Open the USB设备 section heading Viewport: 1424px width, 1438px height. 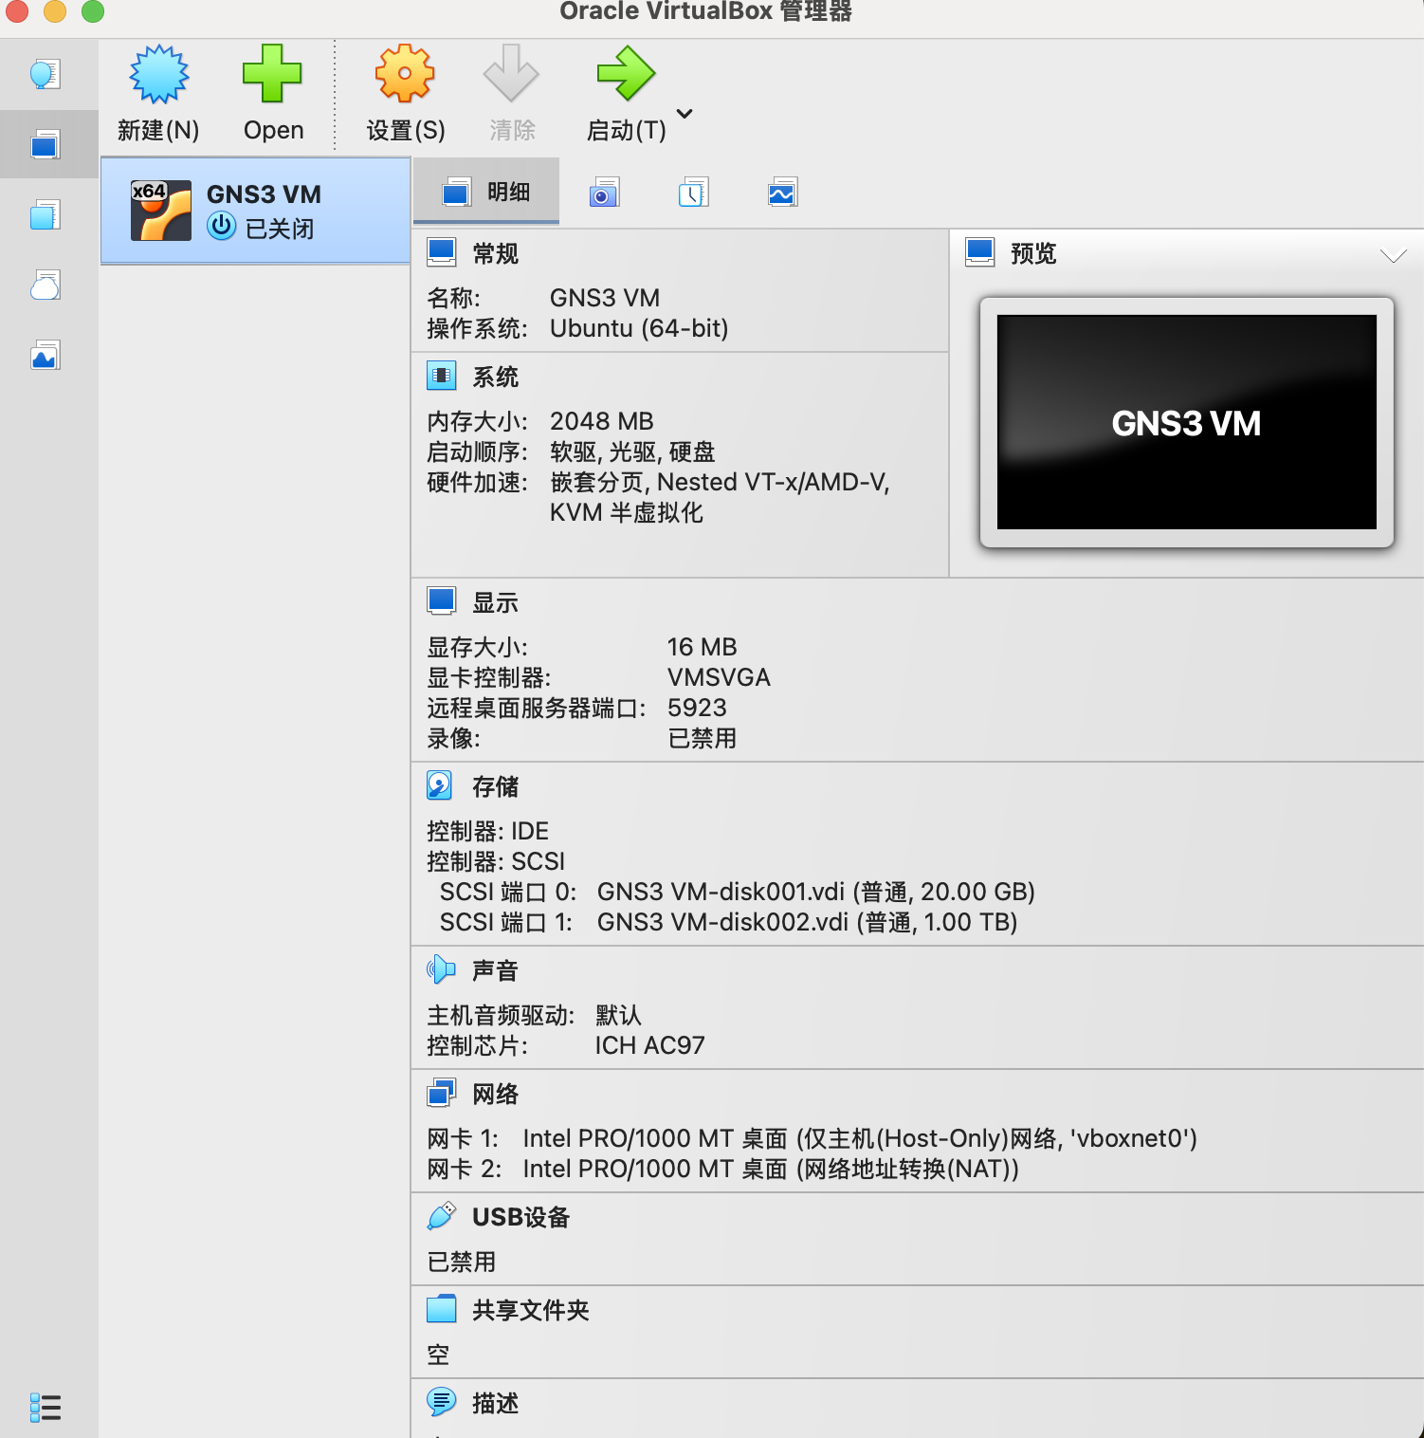point(521,1217)
